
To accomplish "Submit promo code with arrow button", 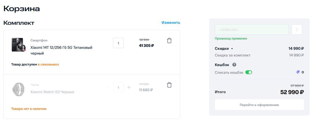I will 297,30.
